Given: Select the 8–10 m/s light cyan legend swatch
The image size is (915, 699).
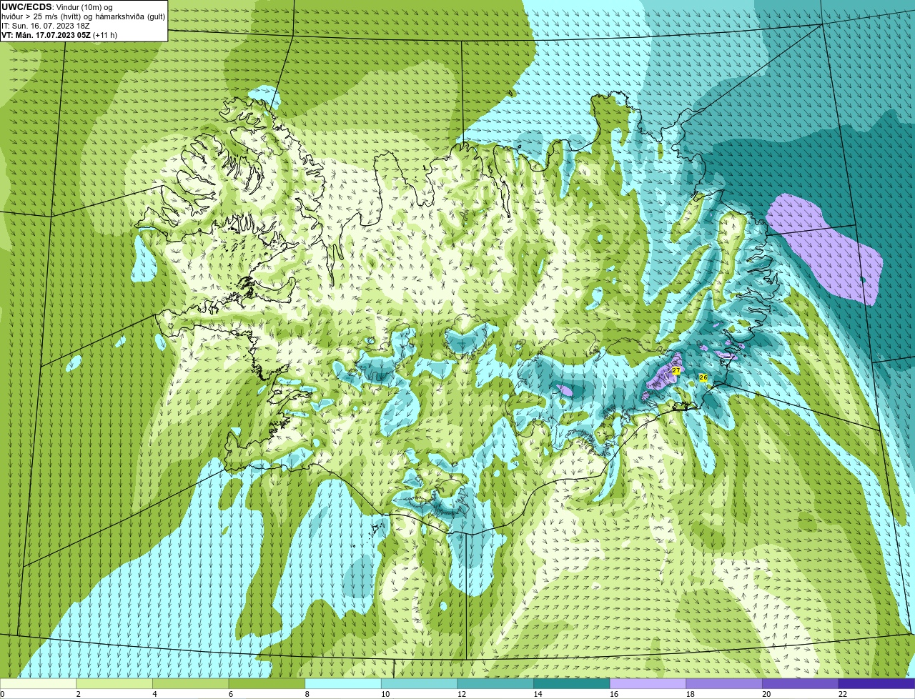Looking at the screenshot, I should 343,683.
